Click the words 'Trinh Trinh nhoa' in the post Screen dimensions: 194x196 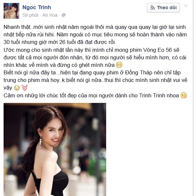pos(159,96)
